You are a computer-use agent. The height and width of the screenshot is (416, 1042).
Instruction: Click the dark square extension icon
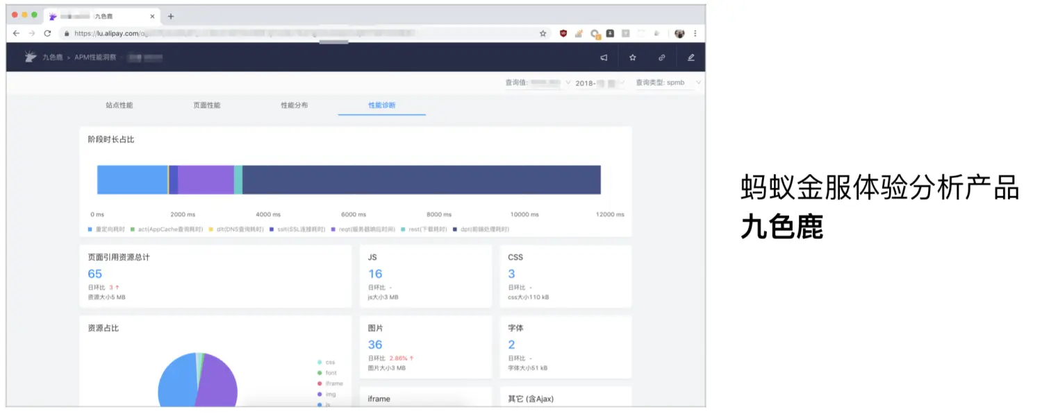click(x=610, y=33)
